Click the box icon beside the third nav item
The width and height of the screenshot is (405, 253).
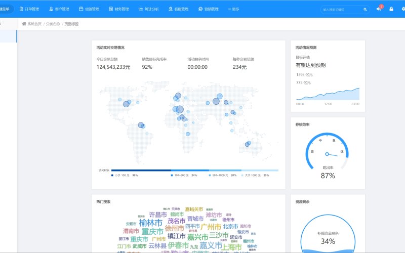[x=81, y=9]
